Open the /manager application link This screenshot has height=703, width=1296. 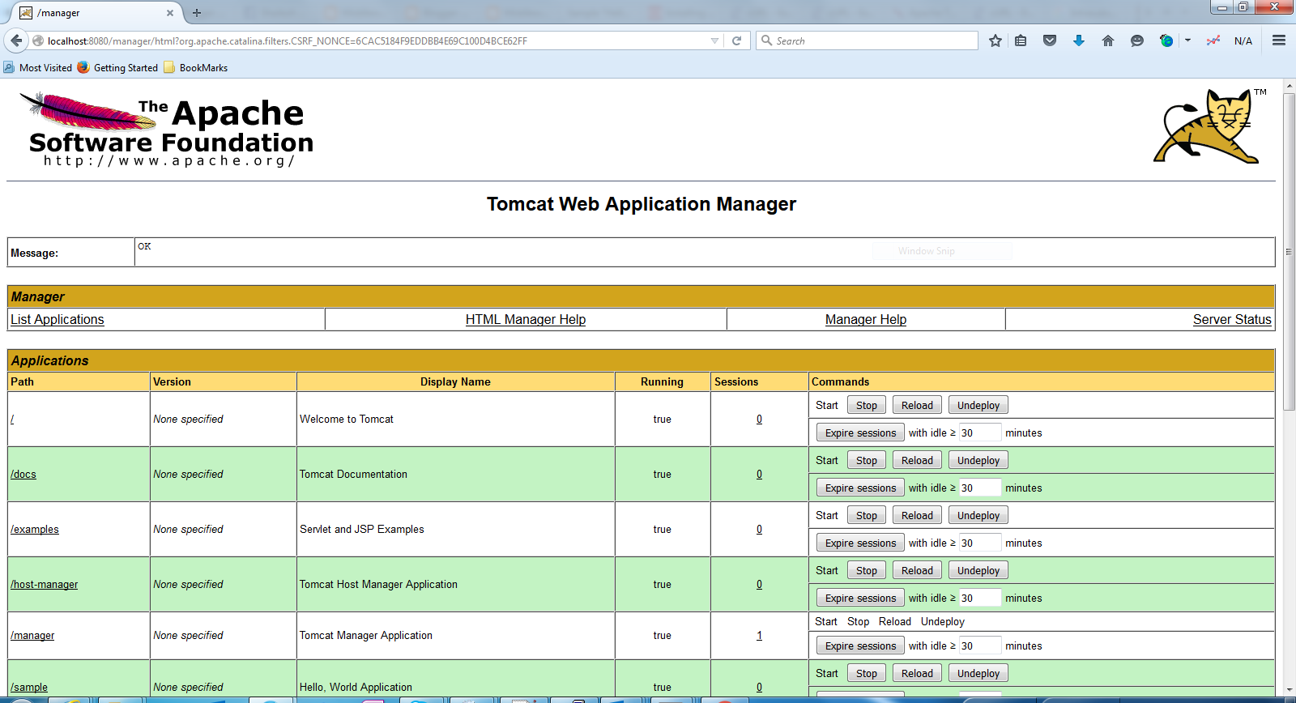[x=32, y=635]
